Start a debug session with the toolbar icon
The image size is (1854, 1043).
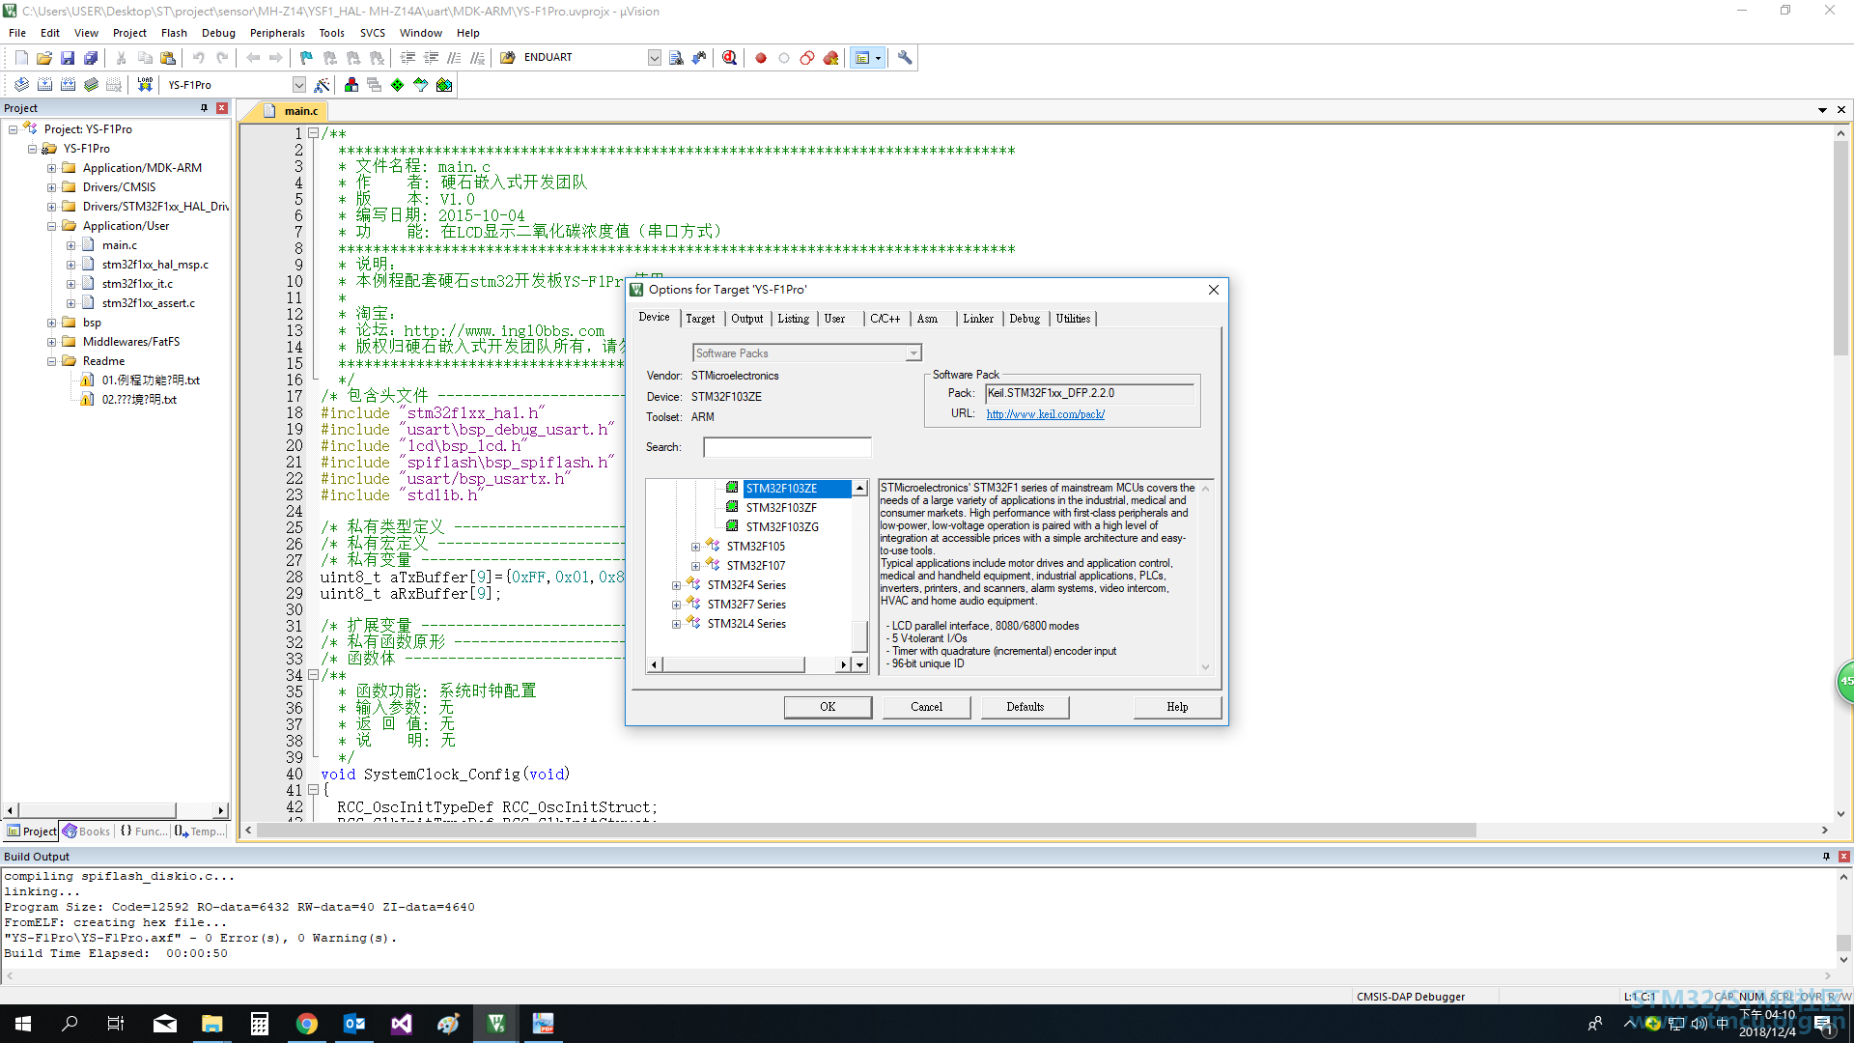[730, 58]
